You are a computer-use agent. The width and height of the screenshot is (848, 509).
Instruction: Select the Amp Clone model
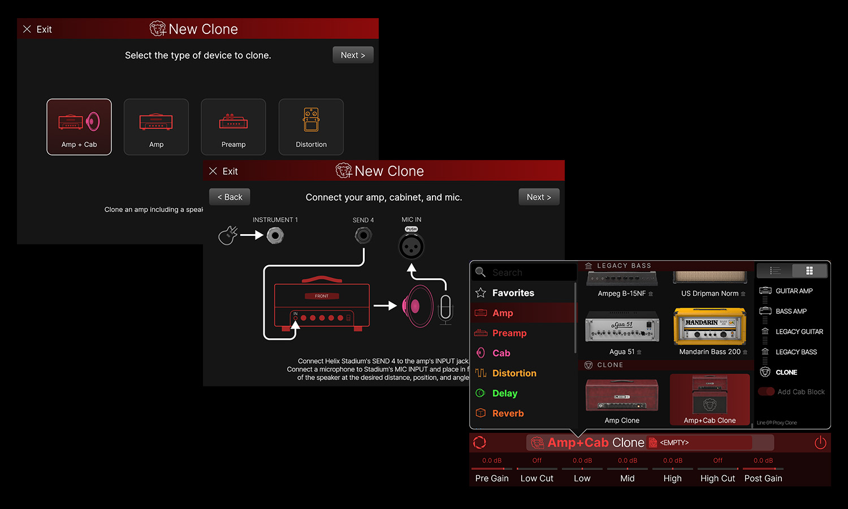622,400
